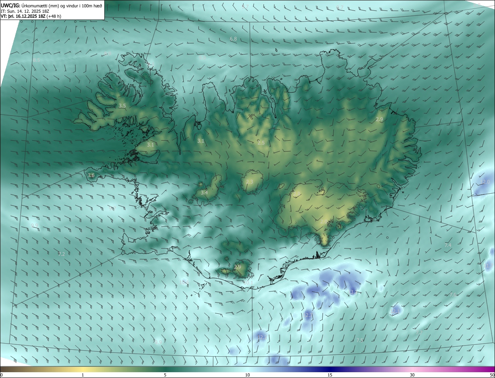Click the '8.5' value in the northwest ocean

click(36, 60)
